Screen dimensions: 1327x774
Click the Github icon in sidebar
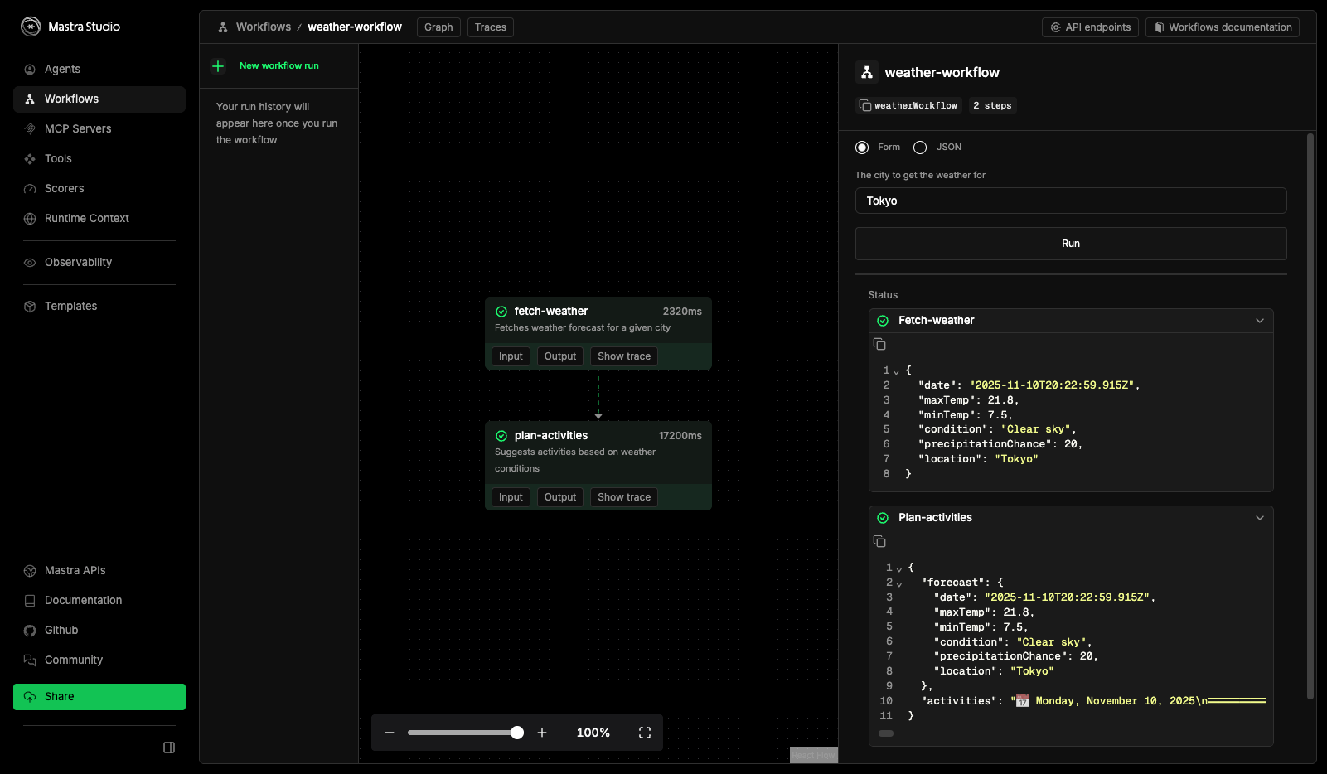pyautogui.click(x=30, y=630)
